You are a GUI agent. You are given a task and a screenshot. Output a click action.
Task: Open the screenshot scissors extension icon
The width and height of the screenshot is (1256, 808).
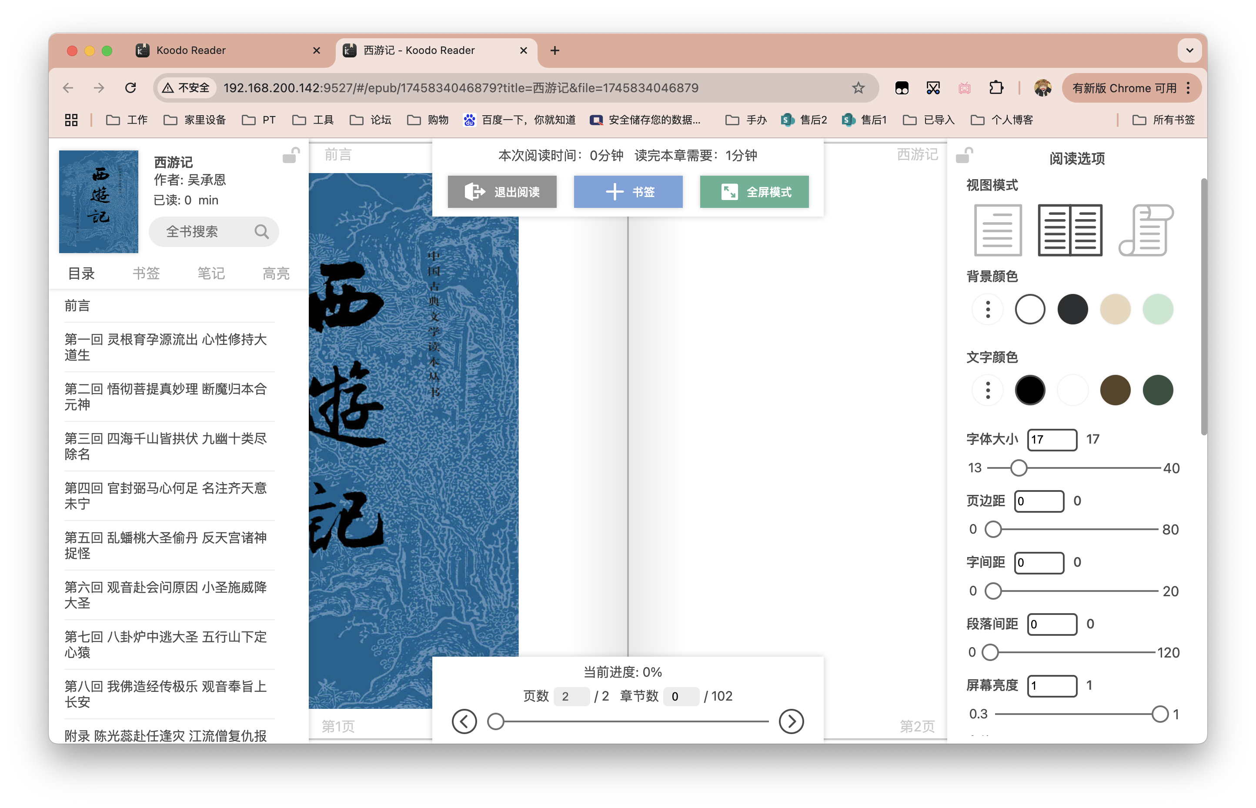933,87
